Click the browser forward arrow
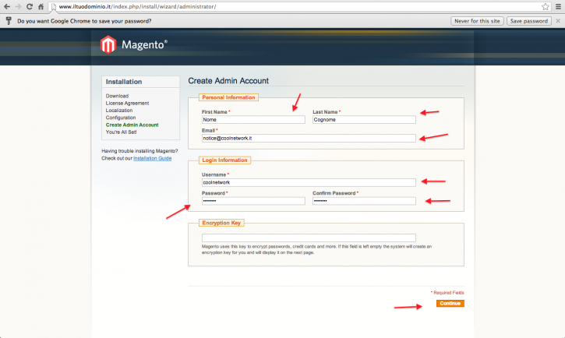 point(18,6)
